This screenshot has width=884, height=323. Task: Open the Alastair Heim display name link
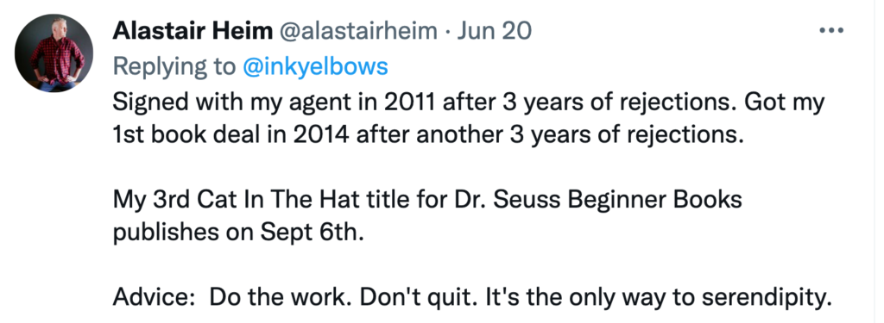[x=193, y=31]
